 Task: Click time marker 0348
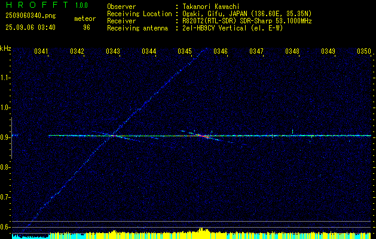click(292, 51)
